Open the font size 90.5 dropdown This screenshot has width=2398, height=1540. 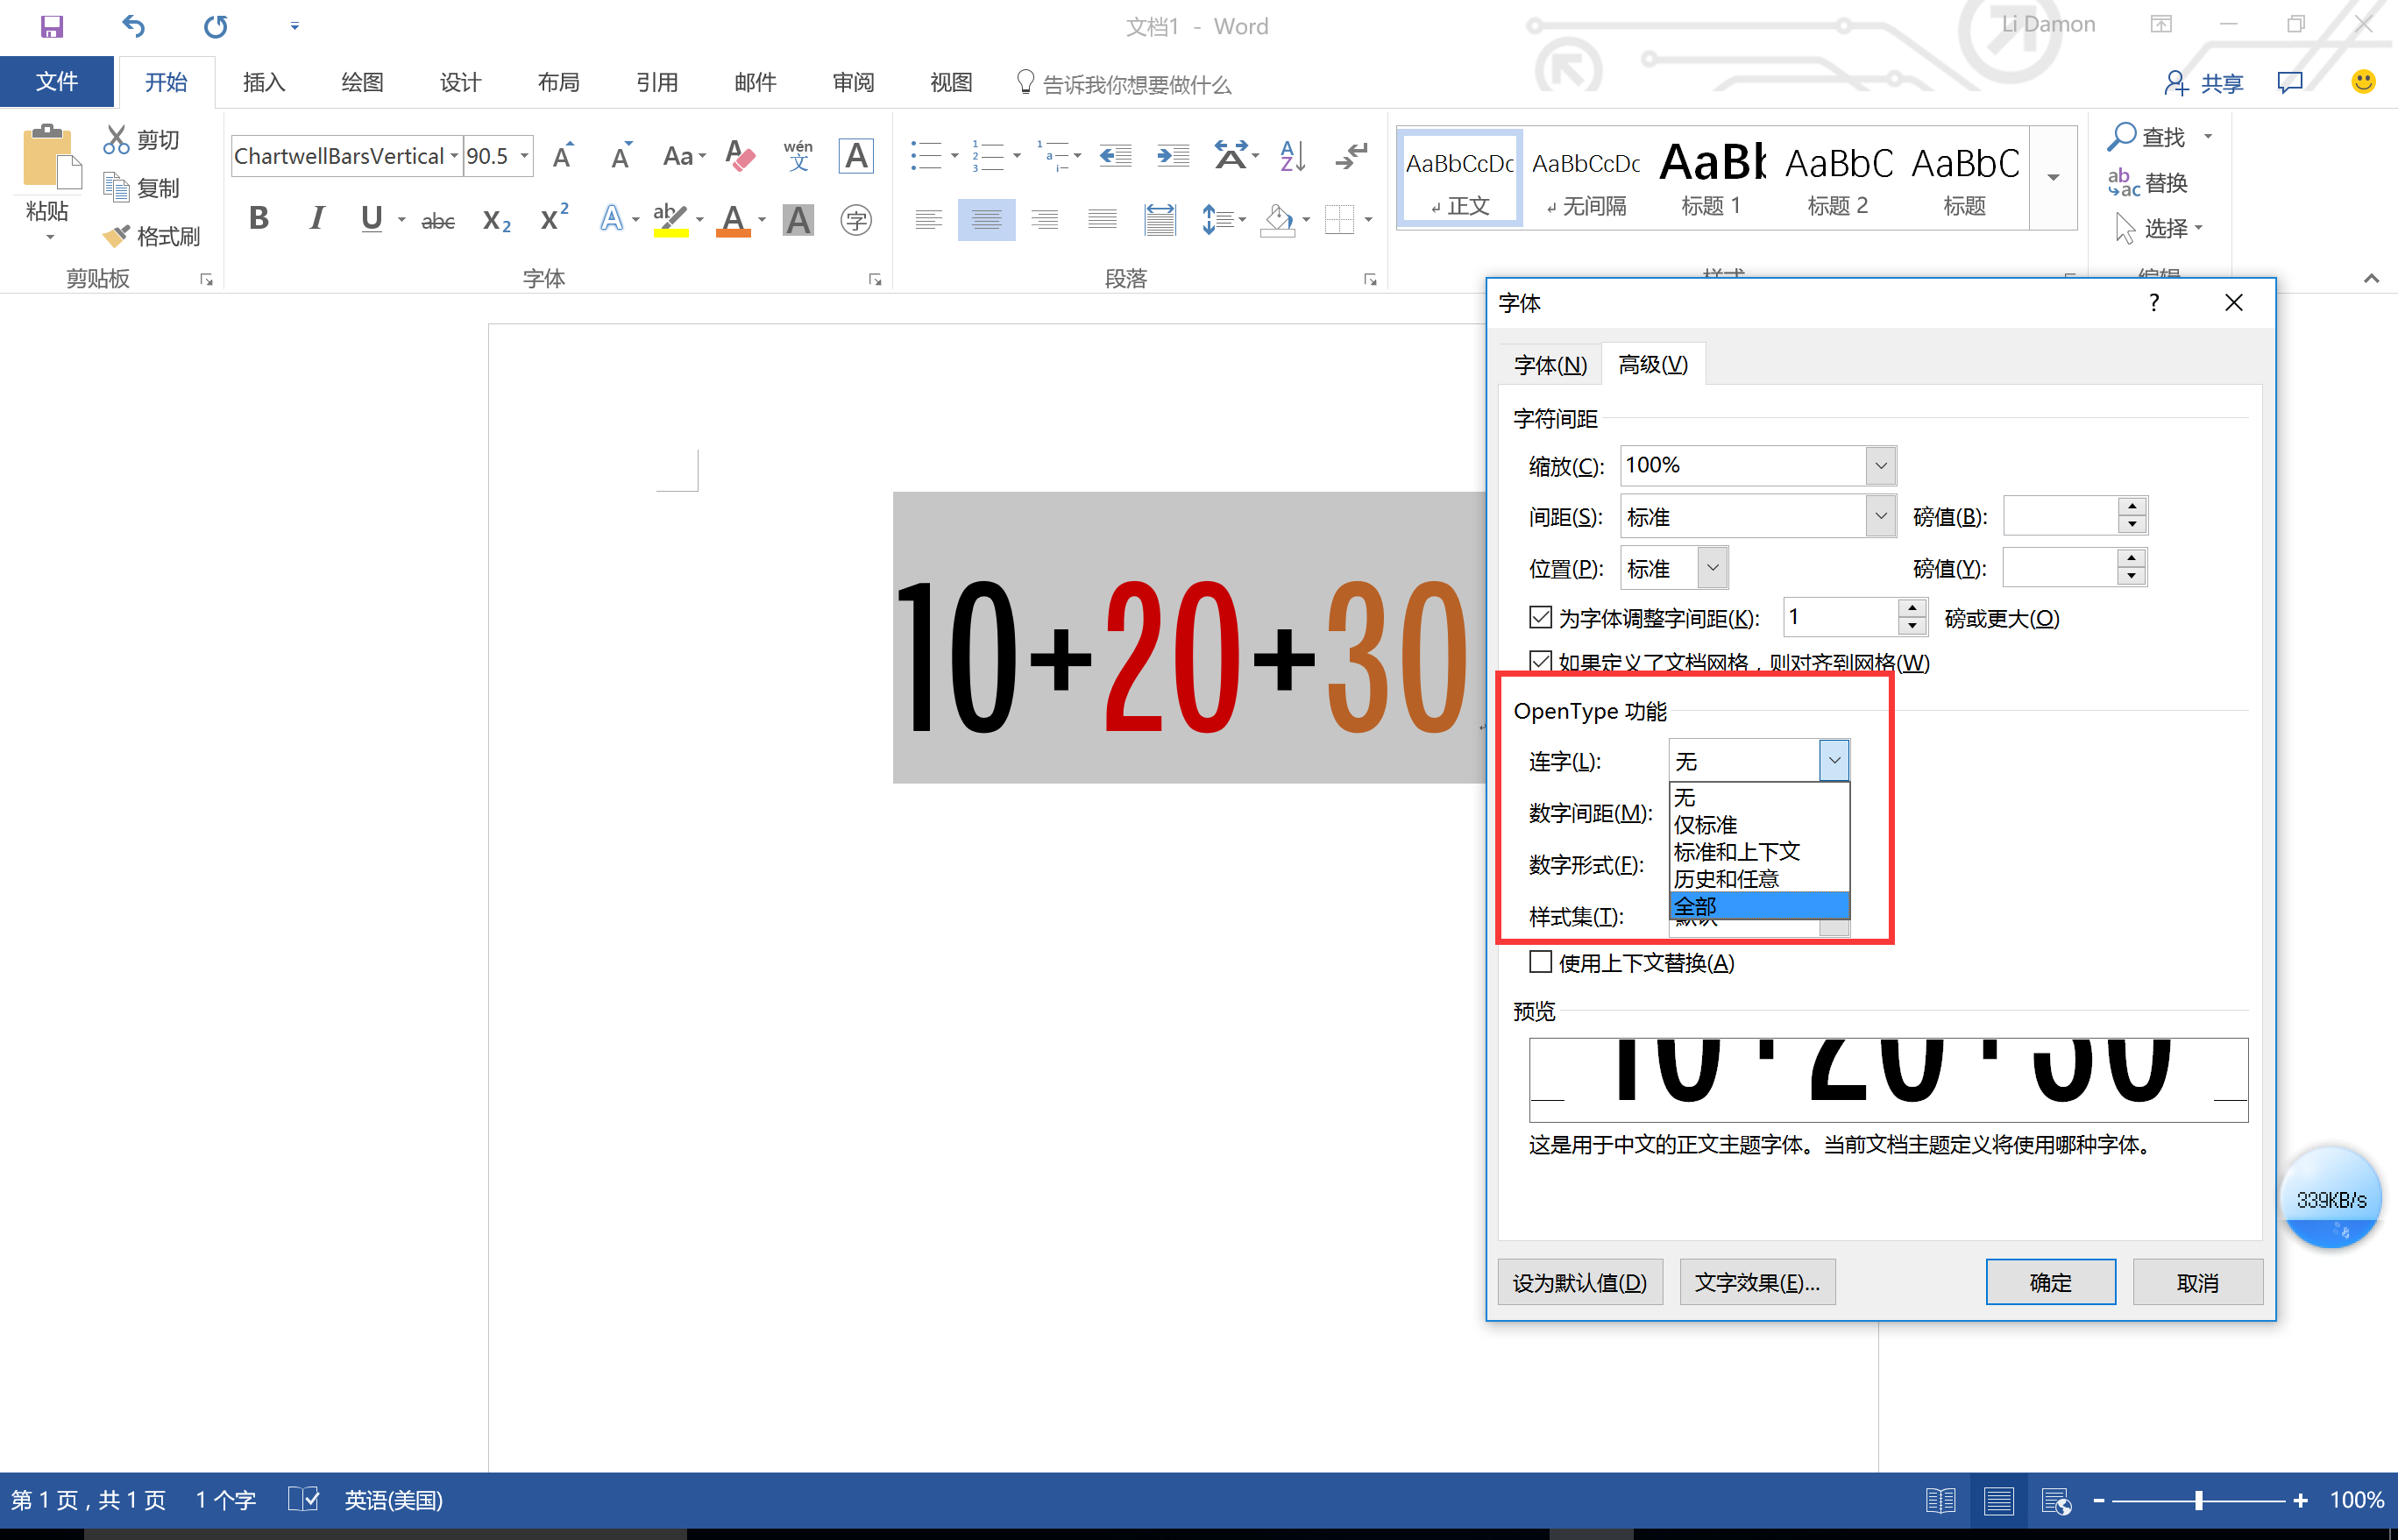(524, 156)
